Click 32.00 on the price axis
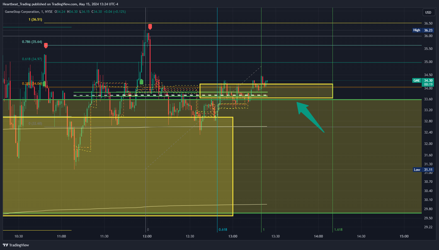439x250 pixels. point(428,144)
